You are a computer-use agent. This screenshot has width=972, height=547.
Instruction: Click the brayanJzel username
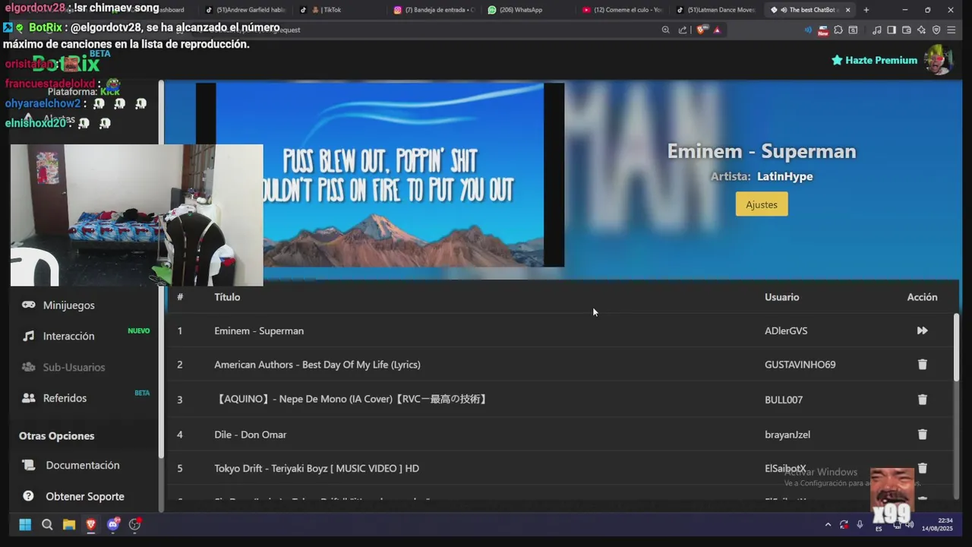coord(787,435)
